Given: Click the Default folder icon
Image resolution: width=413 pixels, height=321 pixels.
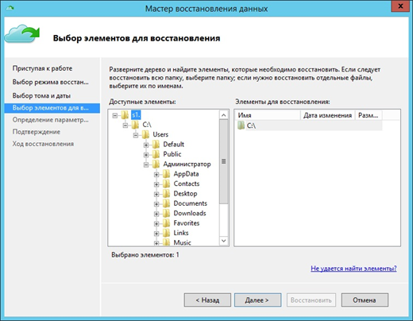Looking at the screenshot, I should click(x=156, y=145).
